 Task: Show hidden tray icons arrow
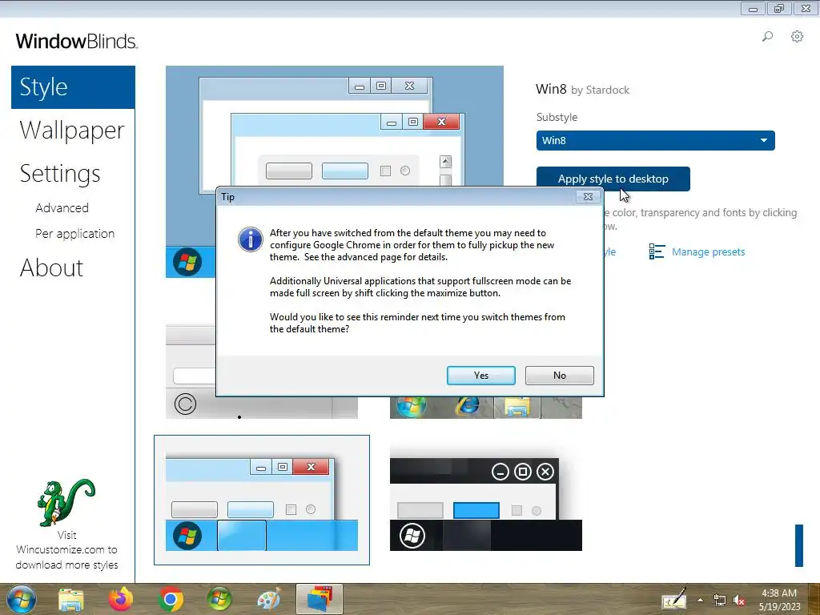coord(700,600)
